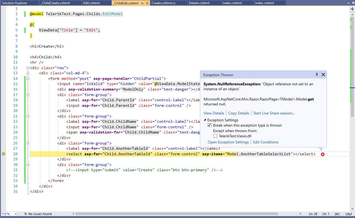Screen dimensions: 355x218
Task: Click the split editor handle icon
Action: coord(353,9)
